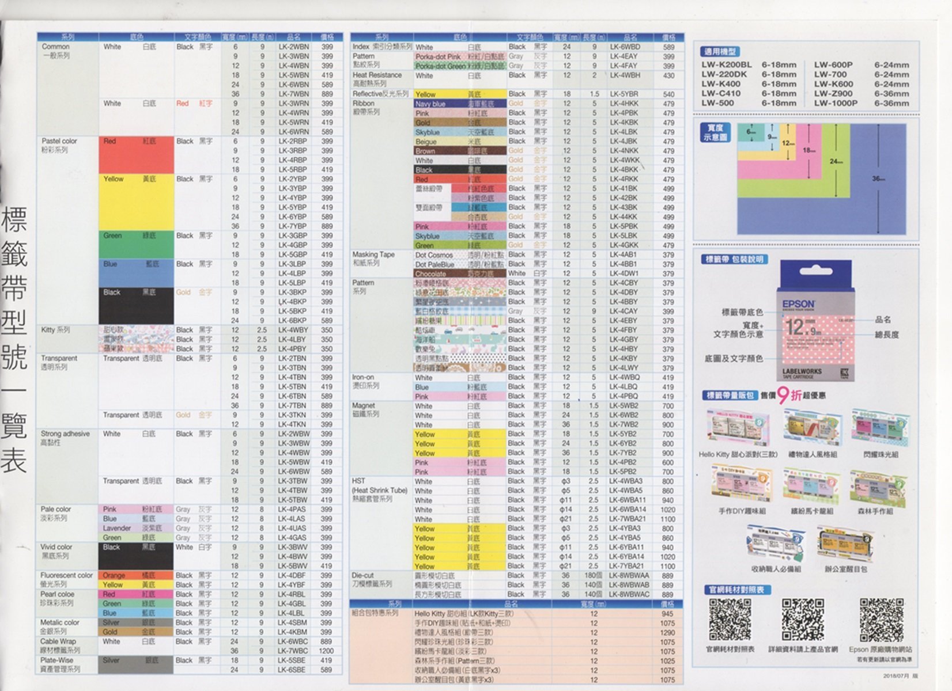Viewport: 952px width, 691px height.
Task: Select the LK-4KBM gold metallic code
Action: [x=293, y=632]
